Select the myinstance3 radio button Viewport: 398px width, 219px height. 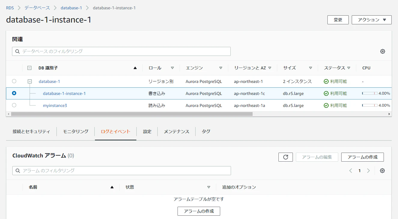pos(14,105)
